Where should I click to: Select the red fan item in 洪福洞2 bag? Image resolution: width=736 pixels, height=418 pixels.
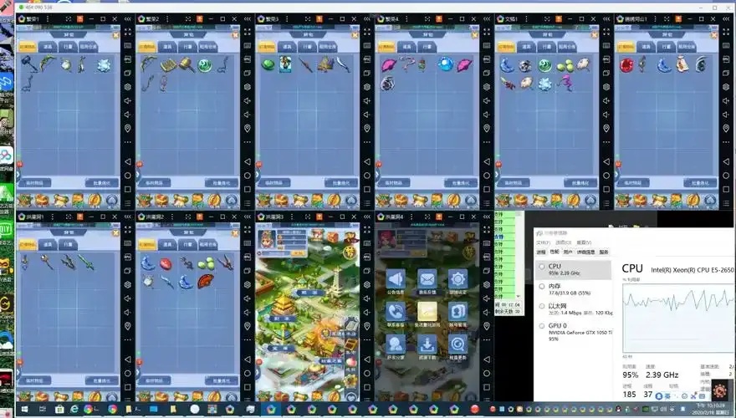pyautogui.click(x=205, y=281)
